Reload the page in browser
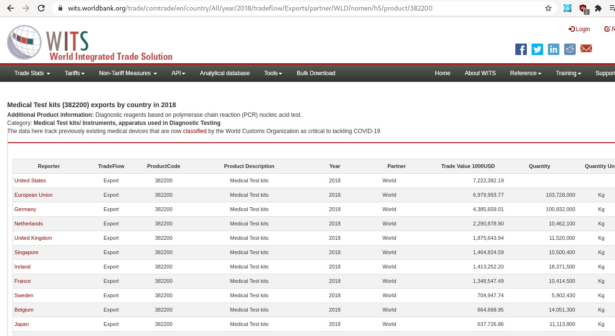The height and width of the screenshot is (336, 615). (x=41, y=8)
